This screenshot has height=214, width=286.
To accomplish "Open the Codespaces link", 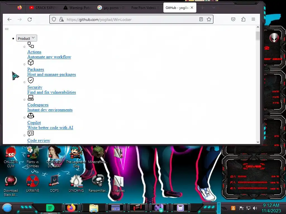I will [x=38, y=105].
